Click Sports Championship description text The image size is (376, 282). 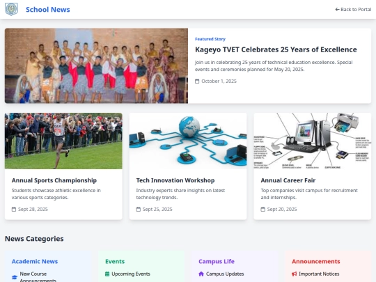click(56, 194)
